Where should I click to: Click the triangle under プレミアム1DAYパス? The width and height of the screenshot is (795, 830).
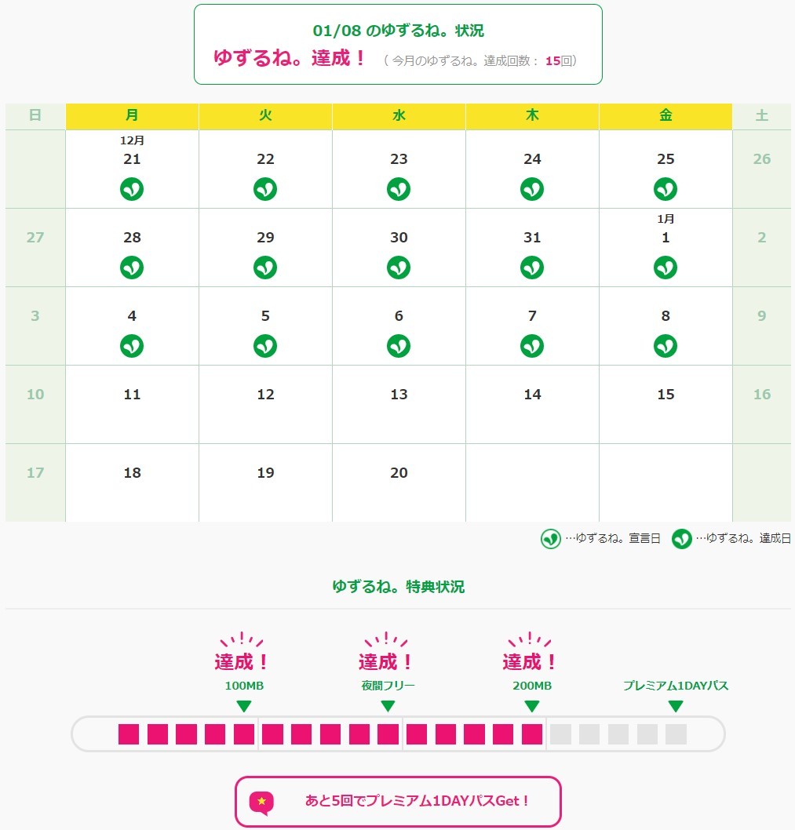pos(676,706)
